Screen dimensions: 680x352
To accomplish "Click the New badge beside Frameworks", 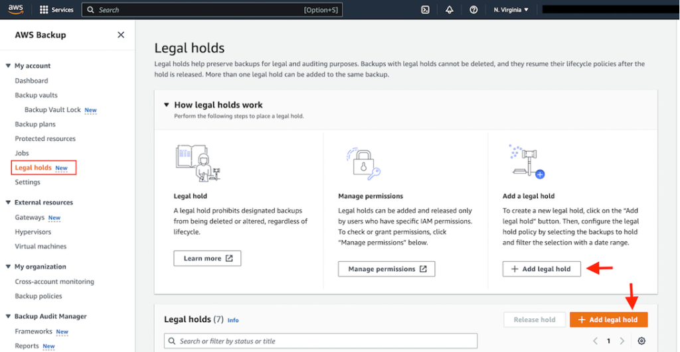I will click(x=62, y=331).
